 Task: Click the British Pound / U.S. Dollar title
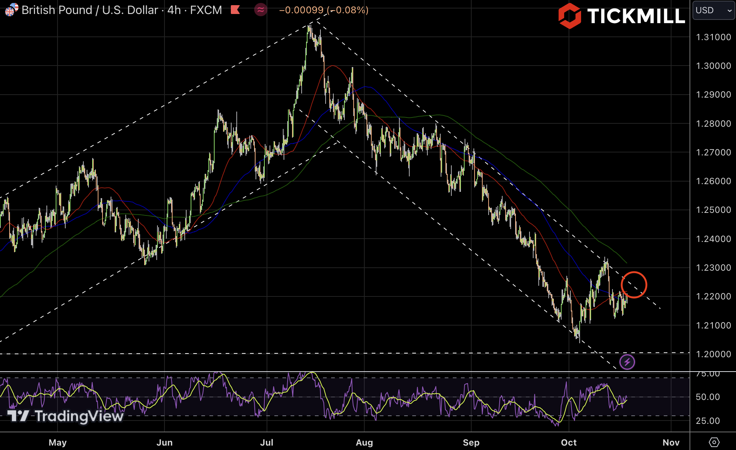[90, 10]
